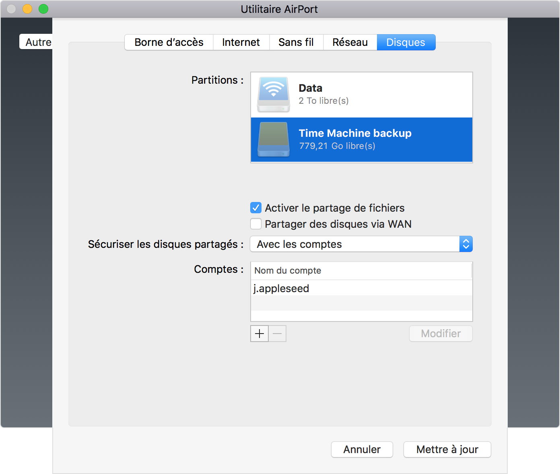Select the j.appleseed account row

click(x=361, y=288)
